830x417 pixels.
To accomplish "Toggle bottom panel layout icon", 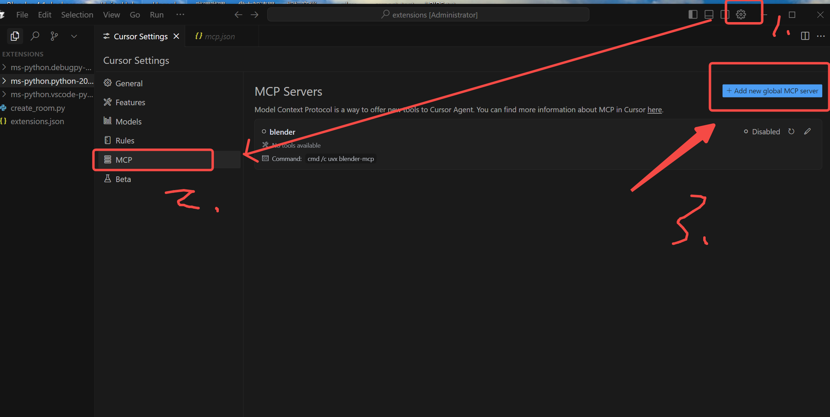I will (x=709, y=14).
